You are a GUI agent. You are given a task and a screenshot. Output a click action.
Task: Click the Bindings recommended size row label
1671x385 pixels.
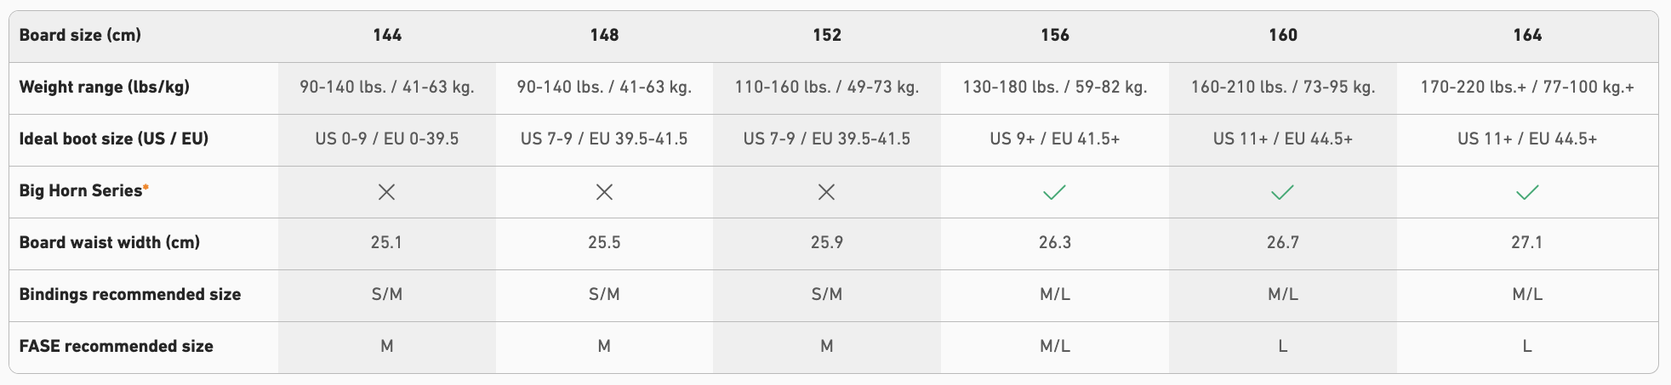(129, 294)
